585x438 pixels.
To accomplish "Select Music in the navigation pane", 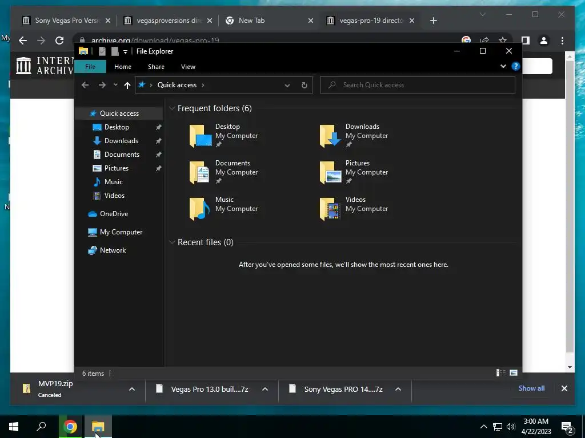I will click(x=114, y=182).
